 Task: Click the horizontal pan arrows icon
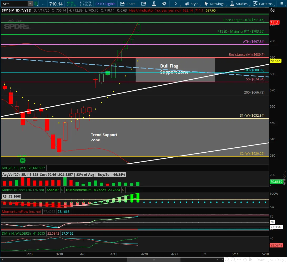239,260
